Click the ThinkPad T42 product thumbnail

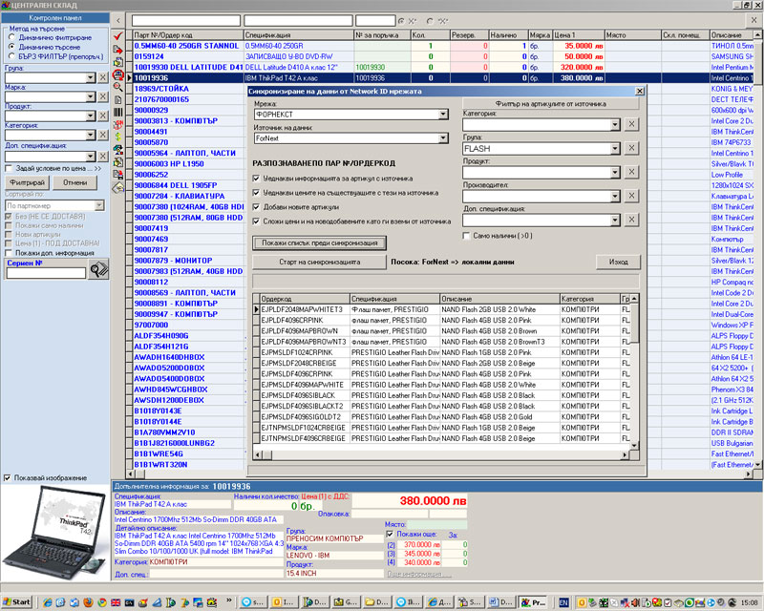pos(55,532)
